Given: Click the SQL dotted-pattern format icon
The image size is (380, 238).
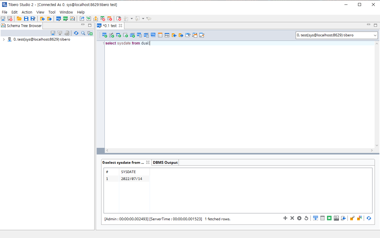Looking at the screenshot, I should tap(153, 35).
